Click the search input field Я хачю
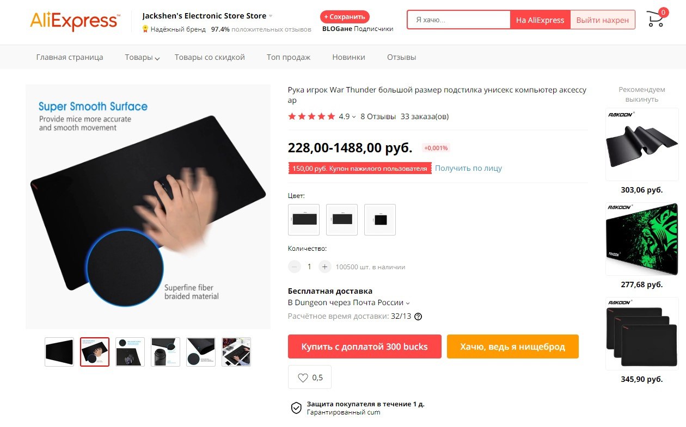The height and width of the screenshot is (427, 686). pyautogui.click(x=458, y=20)
